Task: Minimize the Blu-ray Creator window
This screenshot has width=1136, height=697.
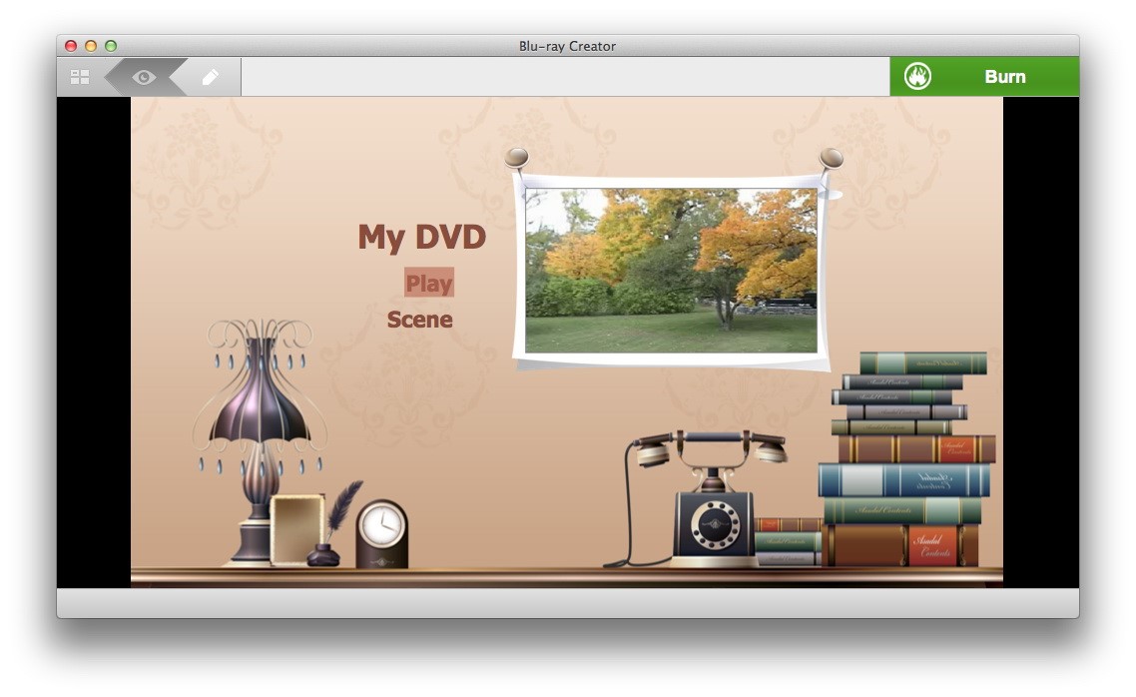Action: [x=91, y=46]
